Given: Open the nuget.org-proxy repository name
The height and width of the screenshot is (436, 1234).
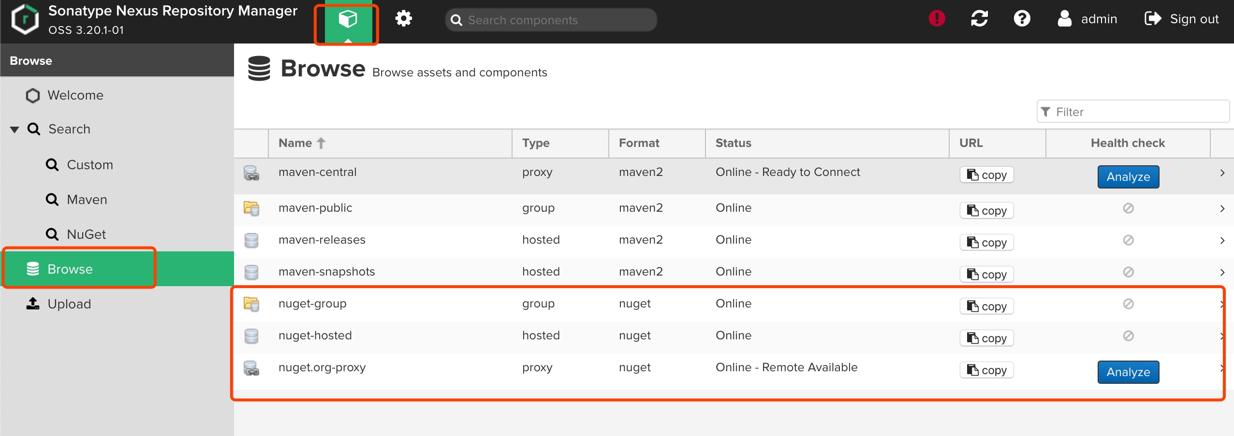Looking at the screenshot, I should pyautogui.click(x=322, y=367).
